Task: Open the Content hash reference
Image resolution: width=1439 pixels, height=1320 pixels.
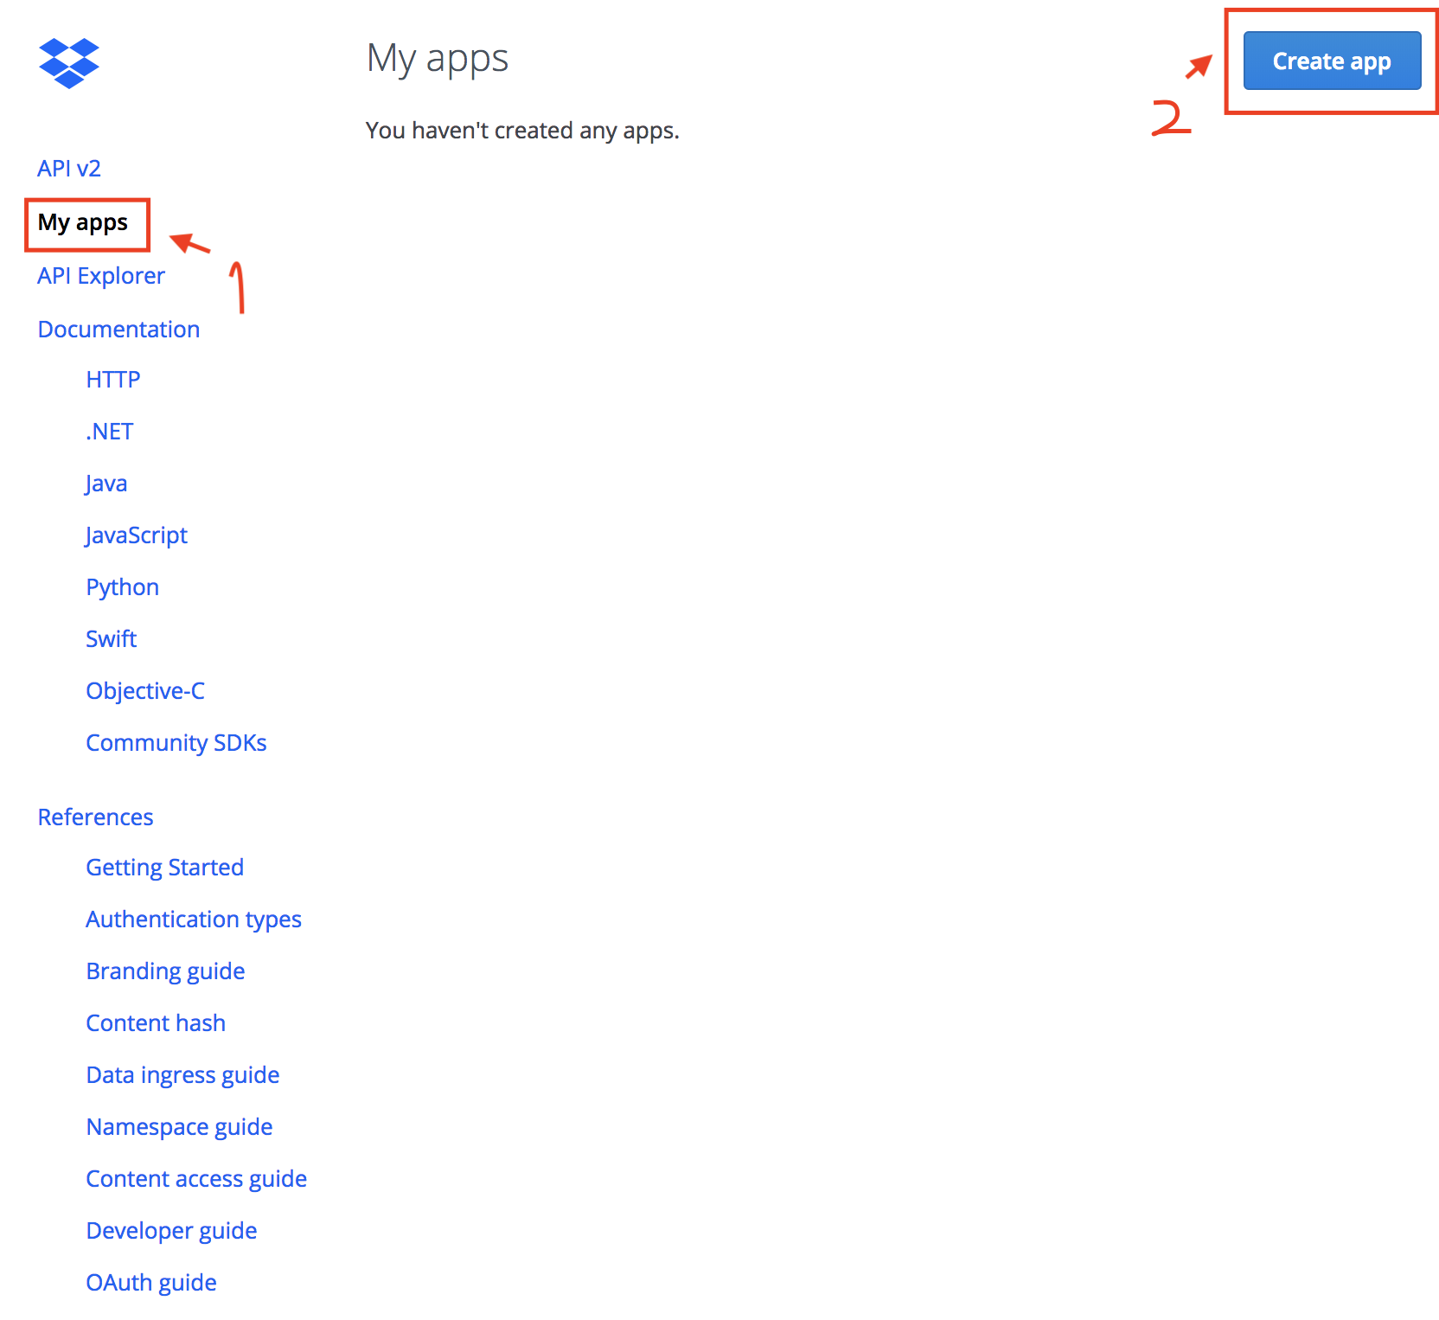Action: [x=156, y=1022]
